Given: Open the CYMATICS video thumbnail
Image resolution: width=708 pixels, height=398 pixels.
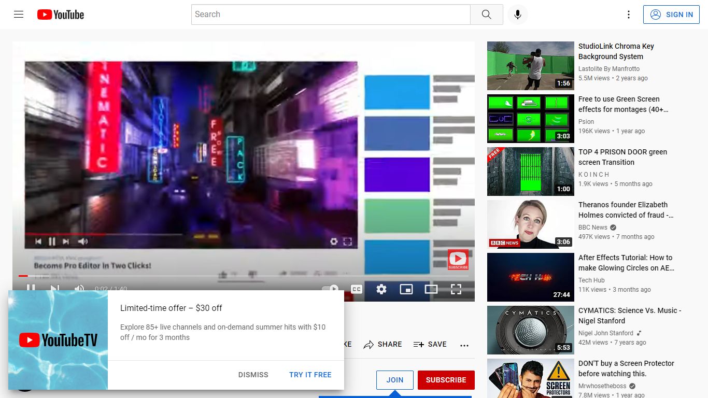Looking at the screenshot, I should coord(531,330).
